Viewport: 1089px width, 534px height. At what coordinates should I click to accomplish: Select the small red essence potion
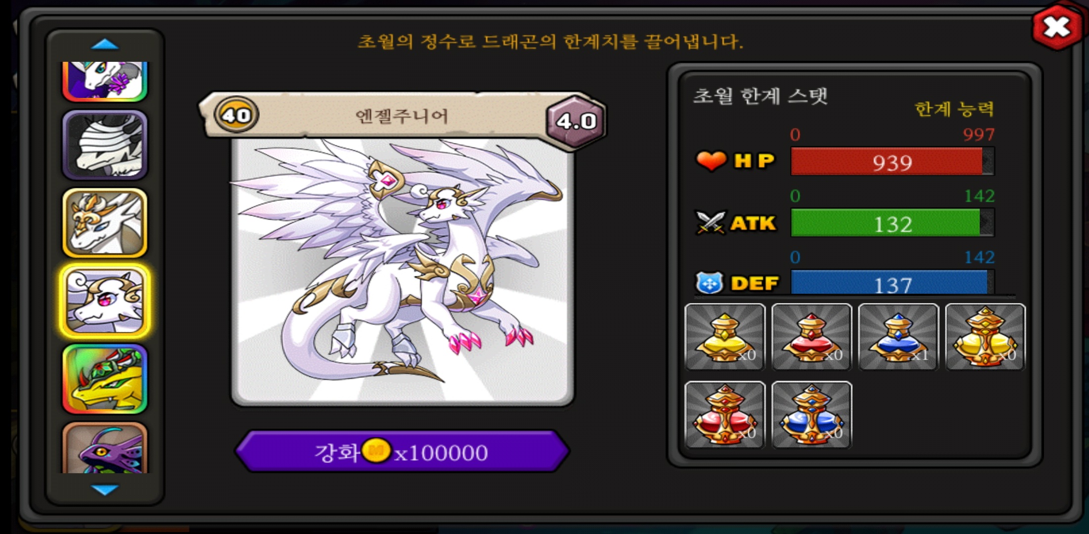[812, 337]
